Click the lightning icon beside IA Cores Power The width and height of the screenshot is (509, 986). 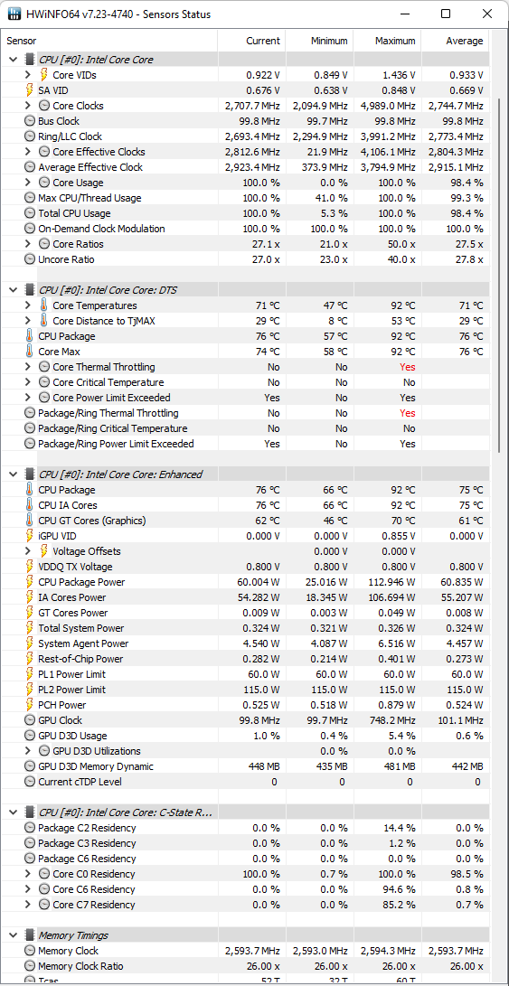tap(30, 597)
